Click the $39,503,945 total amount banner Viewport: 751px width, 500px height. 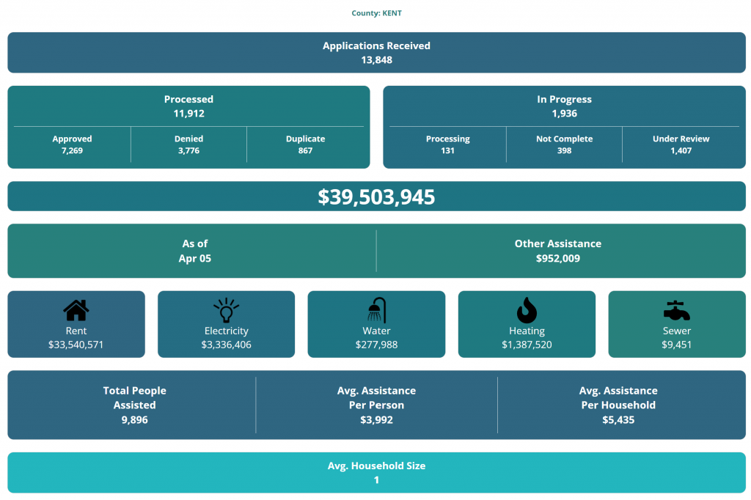tap(376, 196)
